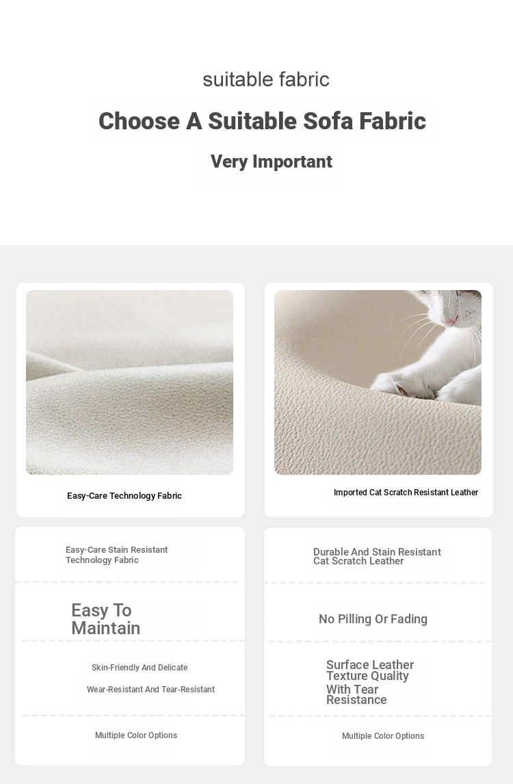The height and width of the screenshot is (784, 513).
Task: Click the cat's nose in the leather image
Action: click(x=451, y=320)
